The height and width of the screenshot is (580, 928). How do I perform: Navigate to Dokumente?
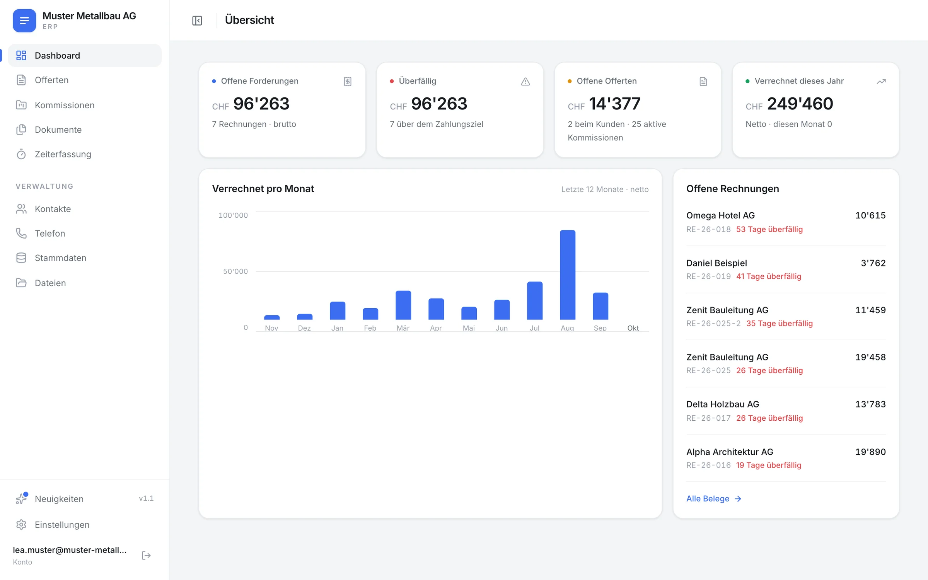coord(85,130)
